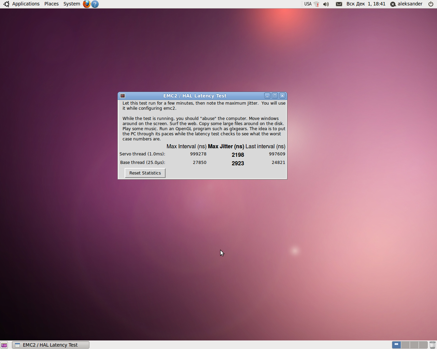Image resolution: width=437 pixels, height=349 pixels.
Task: Switch to the third workspace
Action: click(x=414, y=345)
